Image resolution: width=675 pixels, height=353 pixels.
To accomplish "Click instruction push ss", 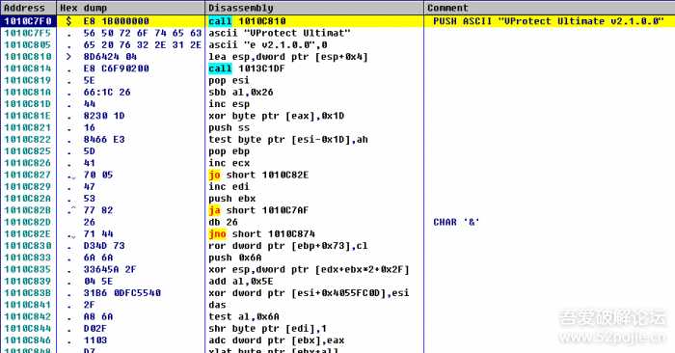I will [229, 128].
